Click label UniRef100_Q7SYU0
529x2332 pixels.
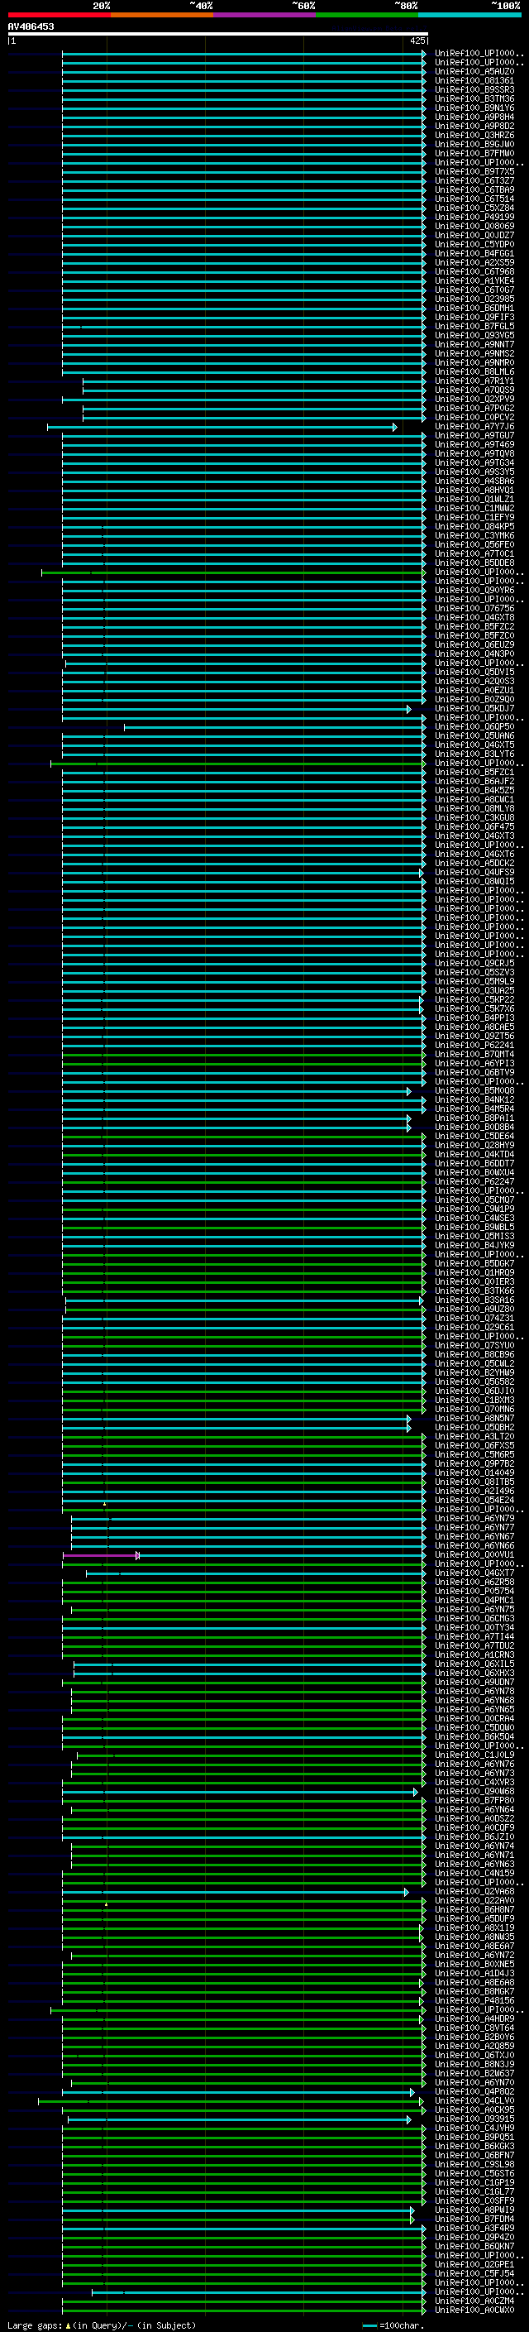tap(474, 1345)
